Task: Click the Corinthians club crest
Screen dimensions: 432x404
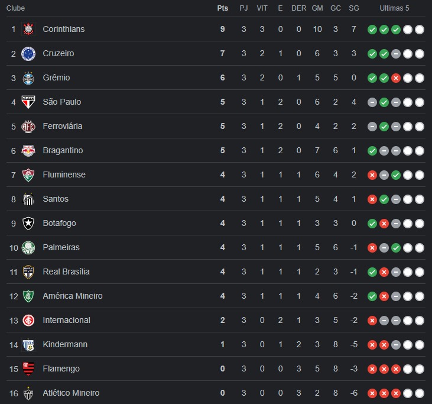Action: (28, 29)
